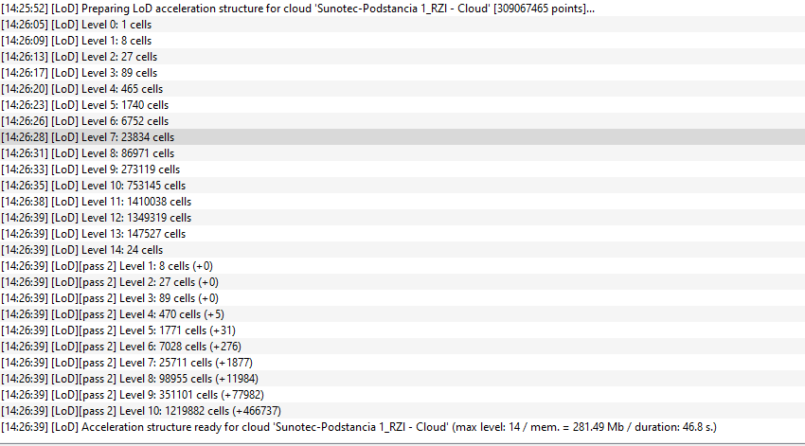Click the 'Level 11: 1410038 cells' log entry
Viewport: 805px width, 446px height.
pos(97,202)
